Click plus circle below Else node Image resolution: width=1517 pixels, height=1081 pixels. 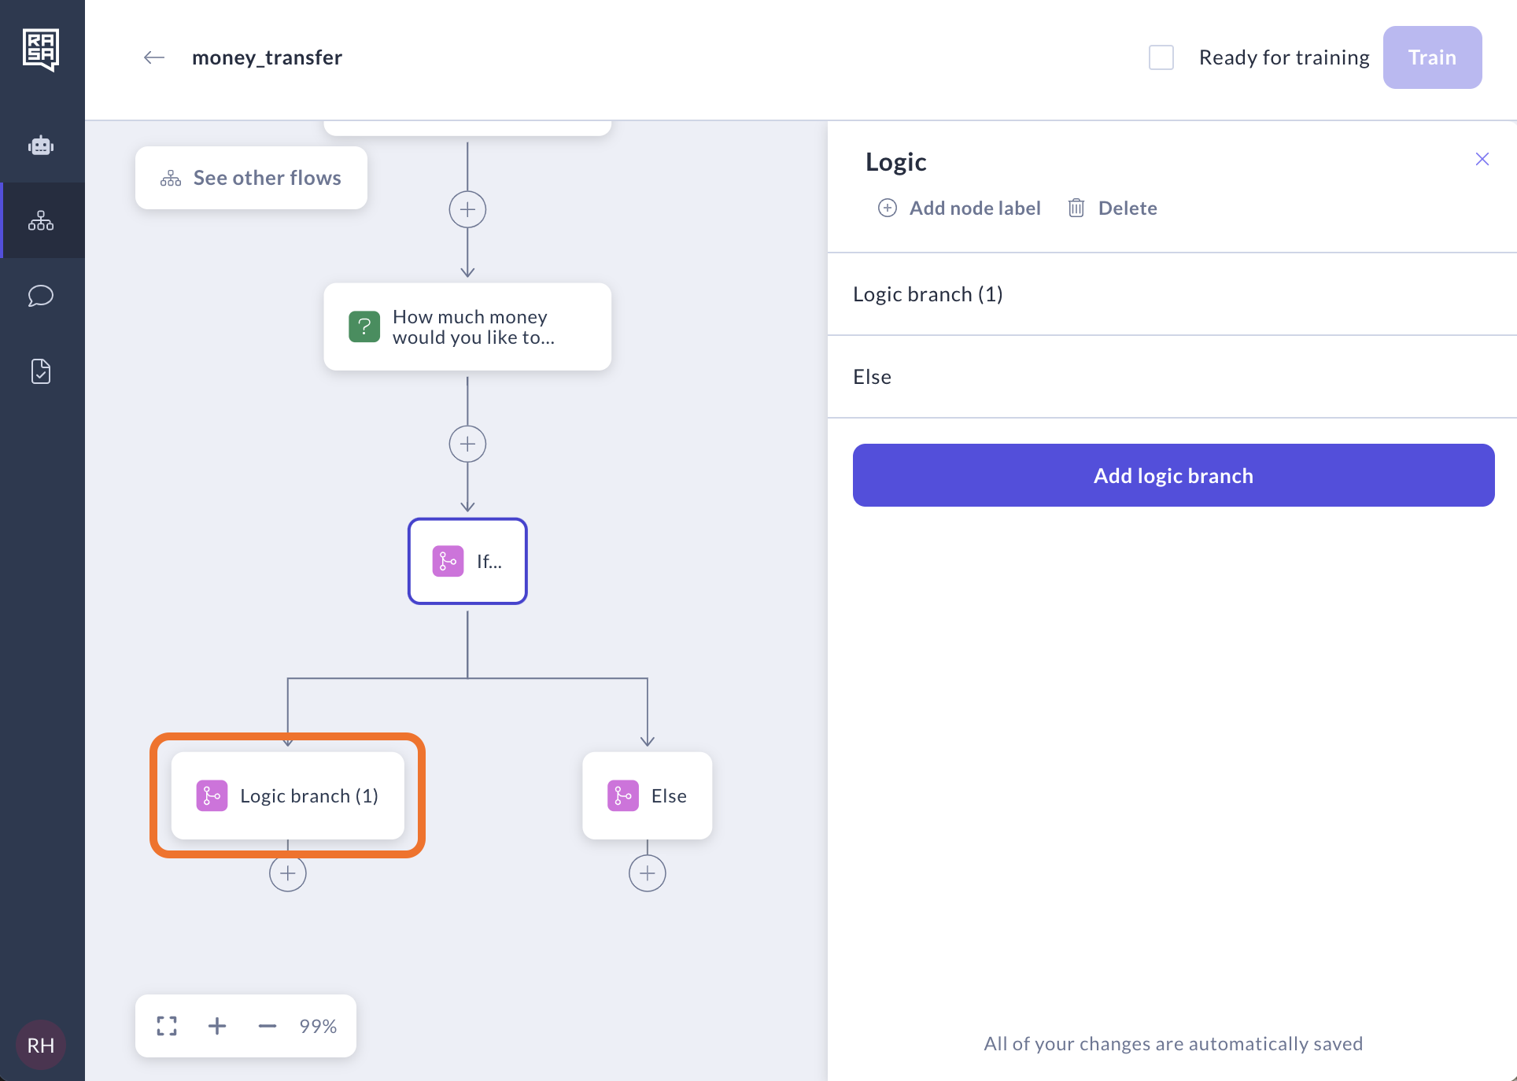(x=648, y=873)
